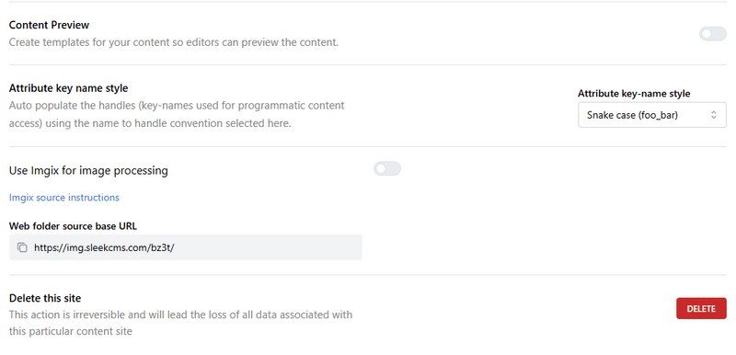Click the up-down chevron in Snake case selector

tap(714, 115)
